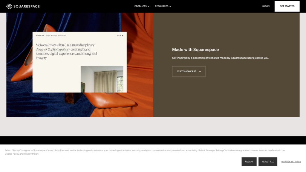Viewport: 306px width, 172px height.
Task: Open the Cookie Policy link
Action: pyautogui.click(x=12, y=154)
